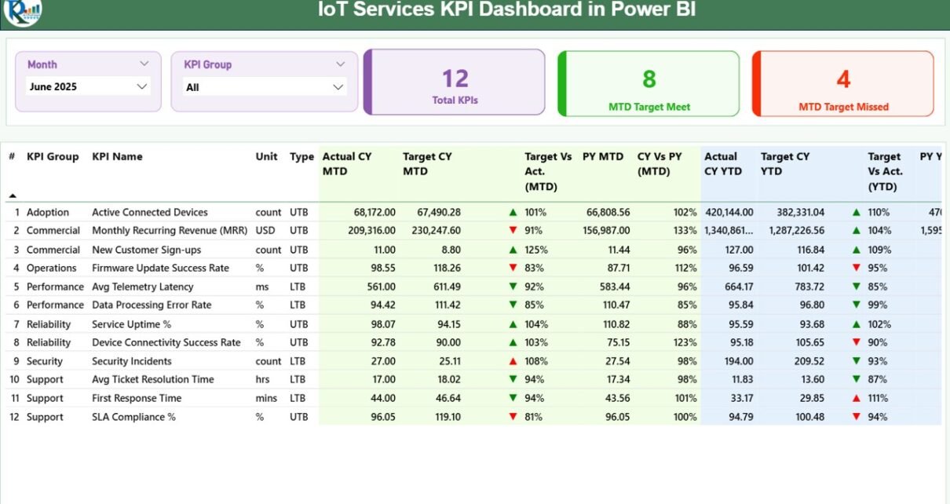Click the sort arrow under # column

(13, 195)
